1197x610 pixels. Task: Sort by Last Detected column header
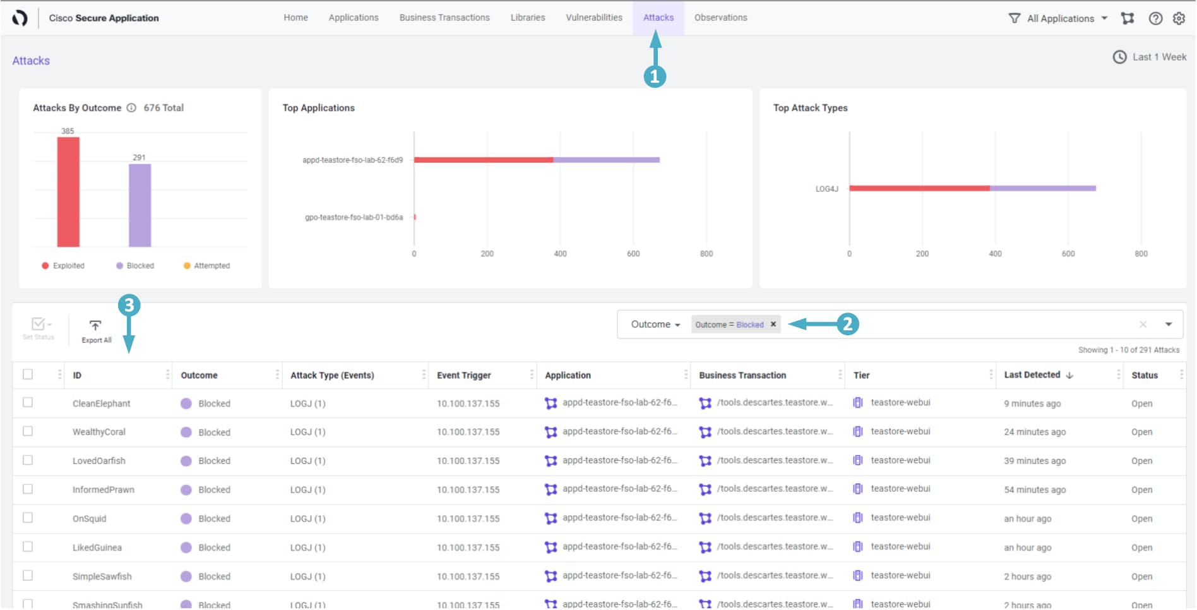pos(1032,375)
